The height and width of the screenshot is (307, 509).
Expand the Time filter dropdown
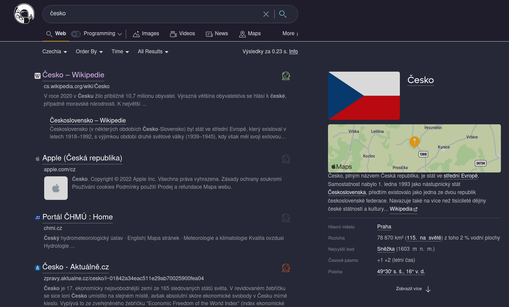coord(120,52)
